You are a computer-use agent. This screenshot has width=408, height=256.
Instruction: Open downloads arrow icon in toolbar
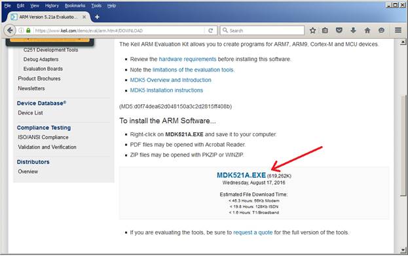[353, 30]
